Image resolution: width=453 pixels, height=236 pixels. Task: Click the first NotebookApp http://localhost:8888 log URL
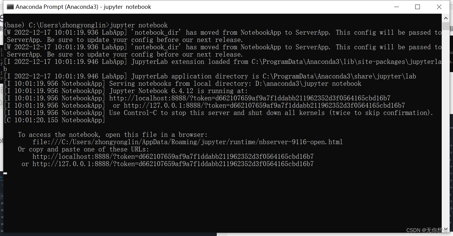coord(250,98)
